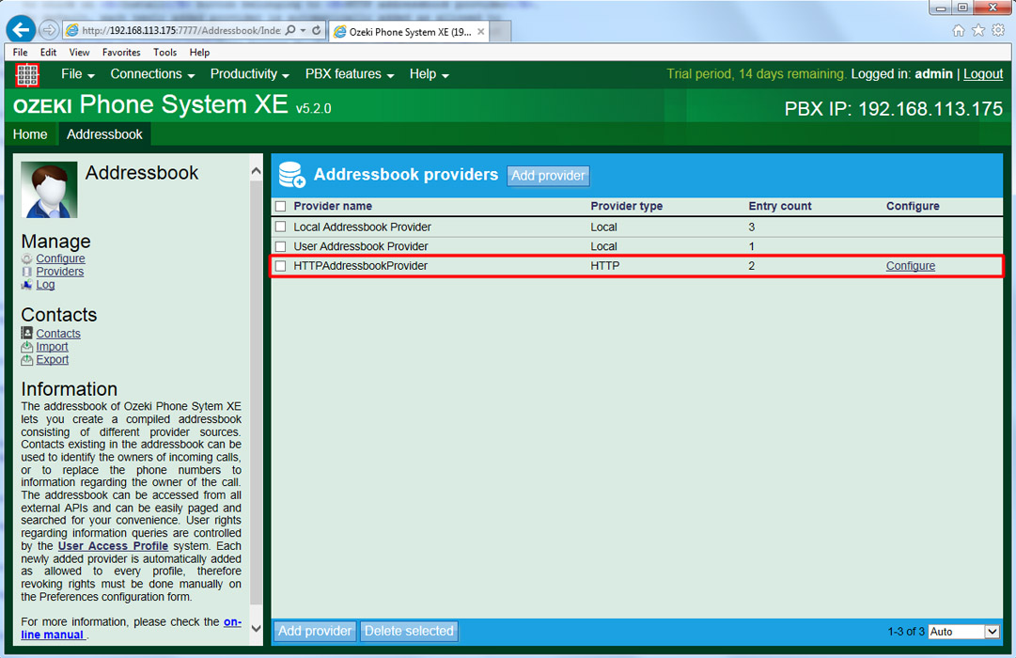Check the User Addressbook Provider checkbox
This screenshot has width=1016, height=658.
click(281, 246)
